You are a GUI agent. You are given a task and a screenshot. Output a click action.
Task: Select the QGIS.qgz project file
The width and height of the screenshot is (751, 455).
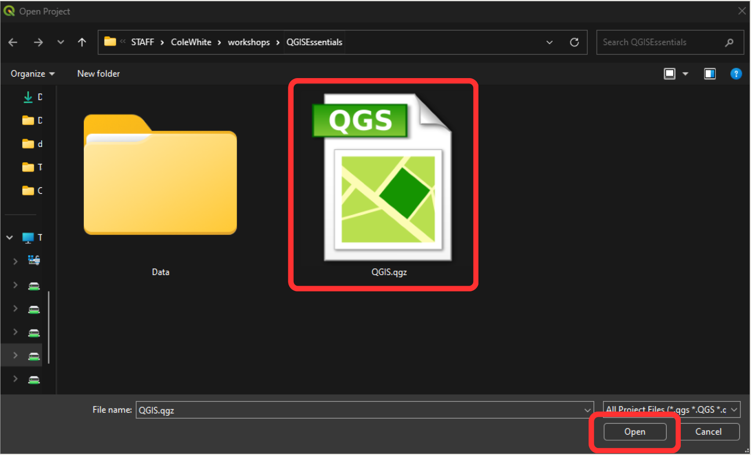coord(388,184)
